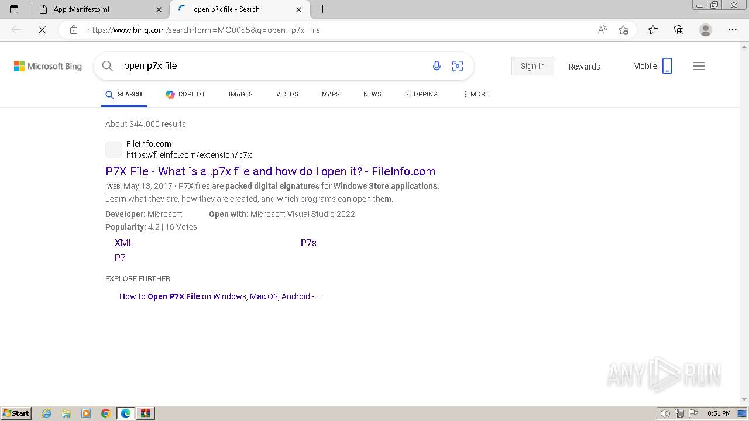Open the Favorites panel
The width and height of the screenshot is (749, 421).
point(653,30)
